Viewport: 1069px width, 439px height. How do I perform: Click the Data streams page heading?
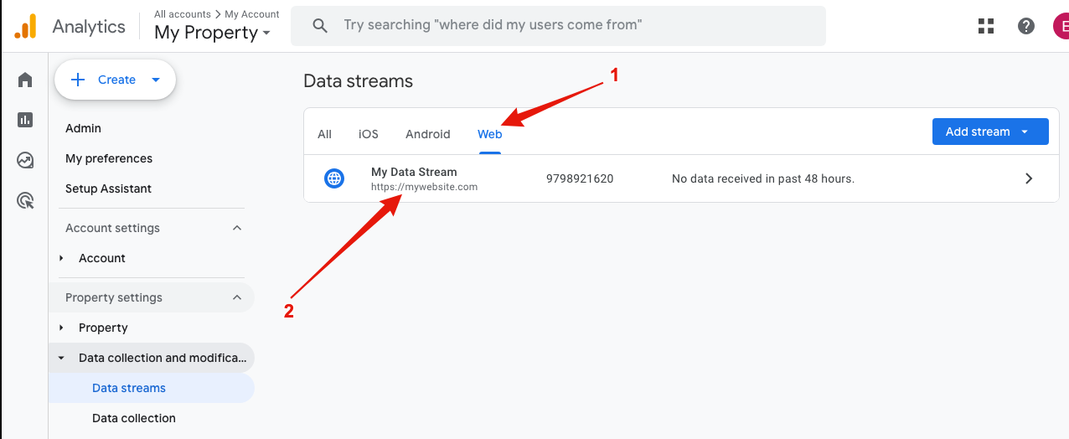[x=359, y=81]
